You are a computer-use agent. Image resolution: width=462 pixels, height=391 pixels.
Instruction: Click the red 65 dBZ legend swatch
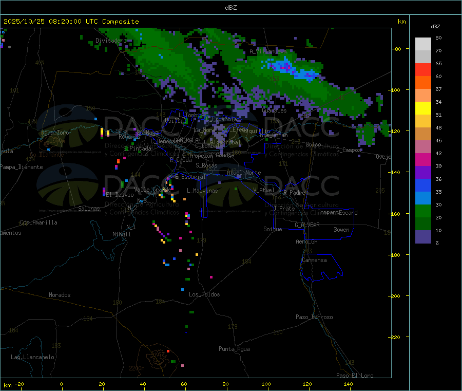(423, 69)
